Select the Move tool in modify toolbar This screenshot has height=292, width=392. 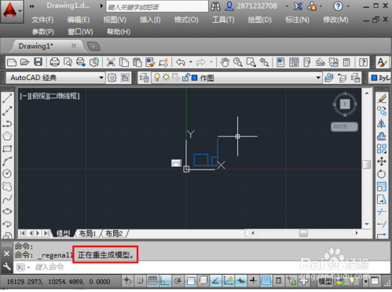[x=382, y=161]
